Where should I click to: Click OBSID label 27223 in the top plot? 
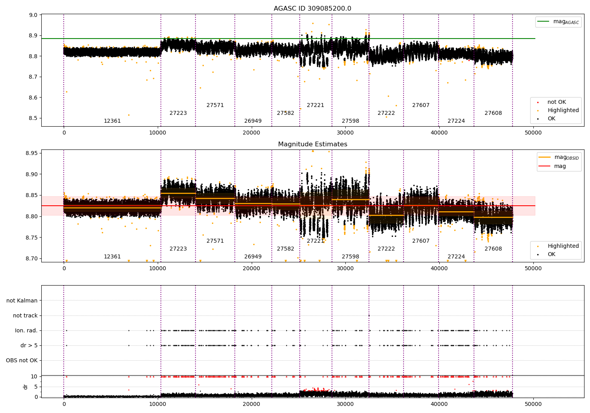point(178,113)
